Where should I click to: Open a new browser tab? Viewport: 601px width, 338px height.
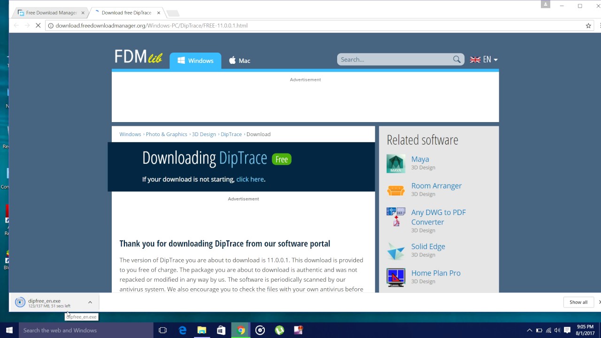tap(173, 13)
